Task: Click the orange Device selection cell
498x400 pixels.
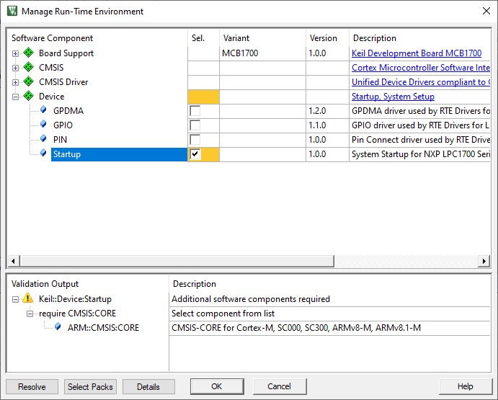Action: point(203,97)
